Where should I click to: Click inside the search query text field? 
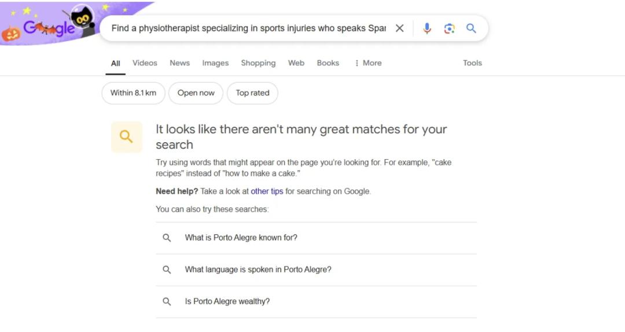click(x=249, y=28)
